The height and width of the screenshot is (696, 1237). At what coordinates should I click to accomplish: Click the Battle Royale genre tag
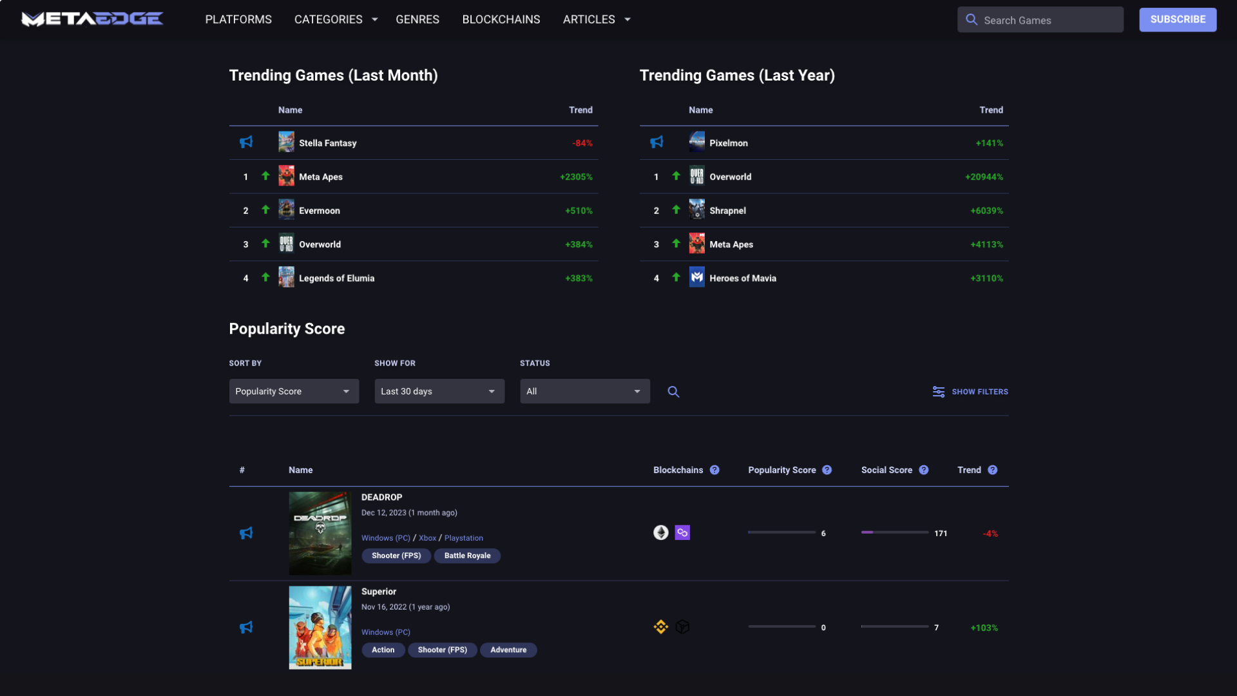point(467,556)
